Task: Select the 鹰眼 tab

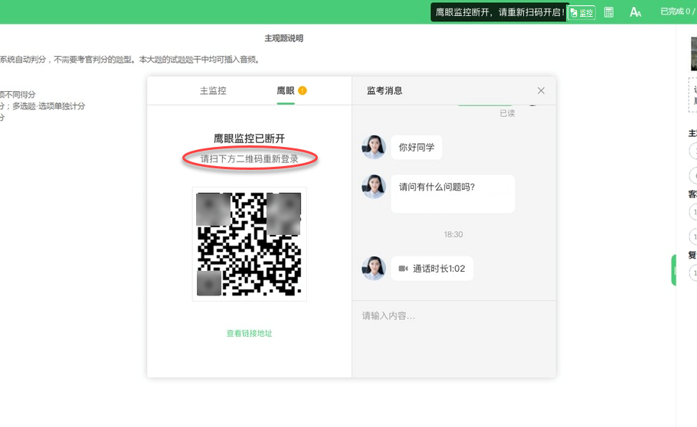Action: (286, 90)
